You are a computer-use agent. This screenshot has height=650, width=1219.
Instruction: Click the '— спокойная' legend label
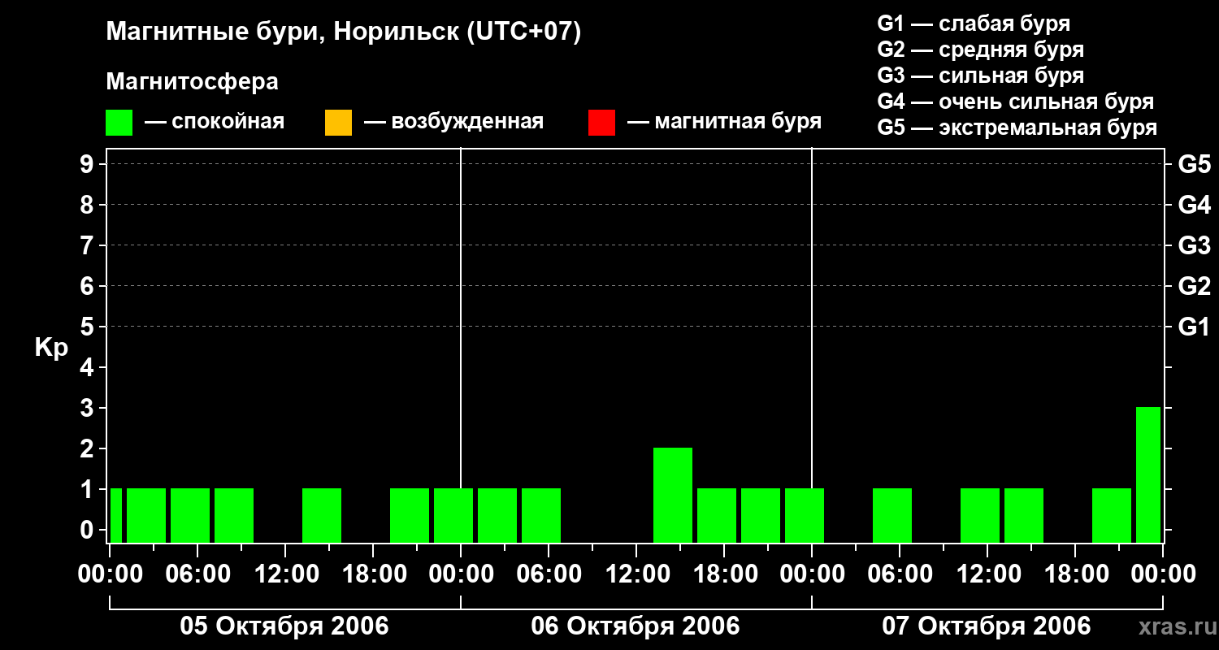(215, 123)
